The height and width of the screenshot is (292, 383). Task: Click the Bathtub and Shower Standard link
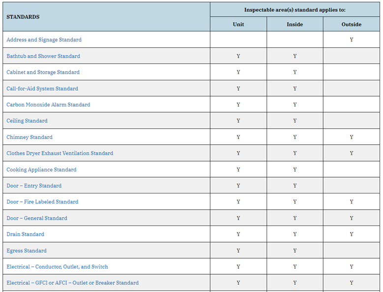tap(43, 56)
